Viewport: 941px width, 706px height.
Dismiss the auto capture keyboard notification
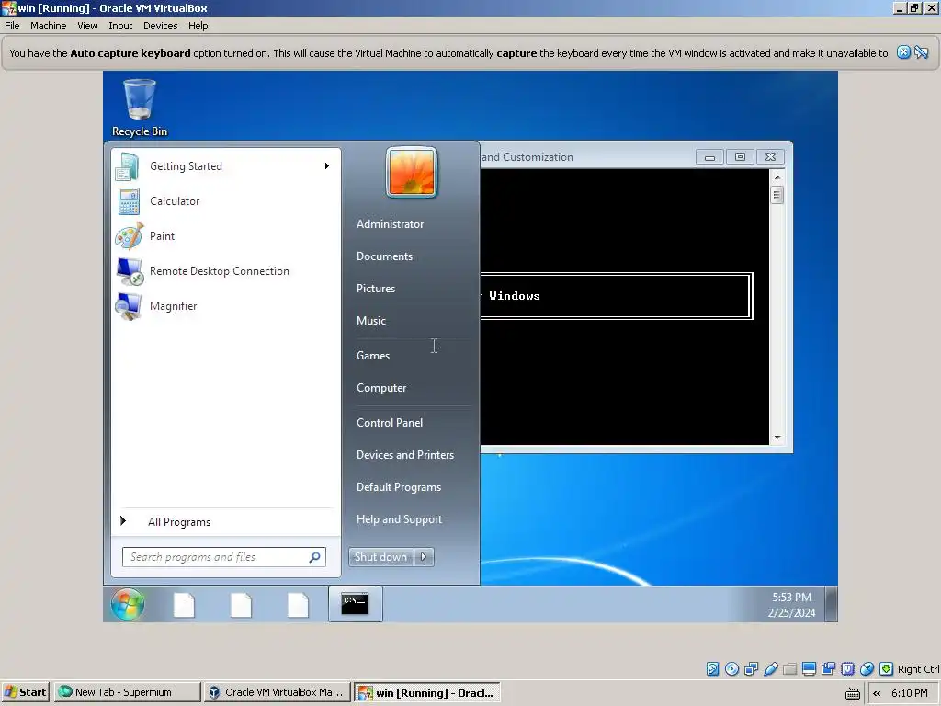coord(903,52)
